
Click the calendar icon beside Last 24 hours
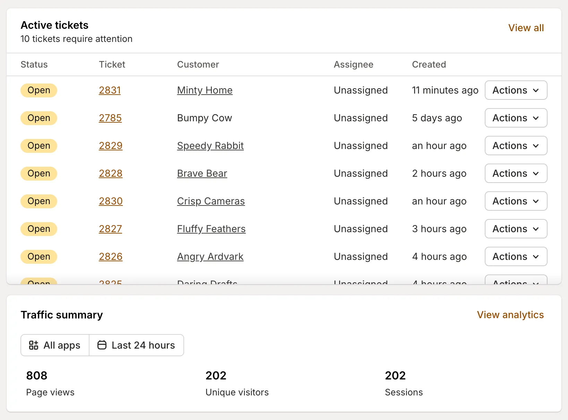click(x=102, y=345)
